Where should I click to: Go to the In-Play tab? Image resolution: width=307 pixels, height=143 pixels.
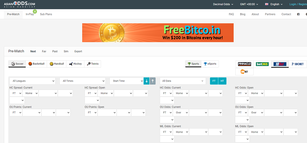point(30,14)
